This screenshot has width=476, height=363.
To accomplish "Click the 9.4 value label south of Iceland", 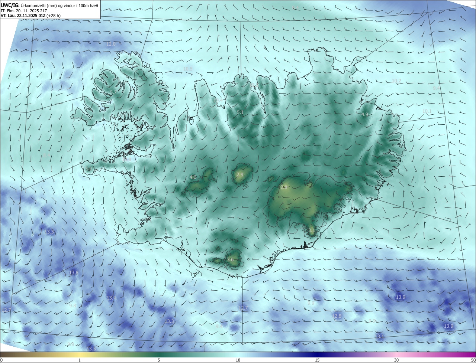I will pos(219,326).
